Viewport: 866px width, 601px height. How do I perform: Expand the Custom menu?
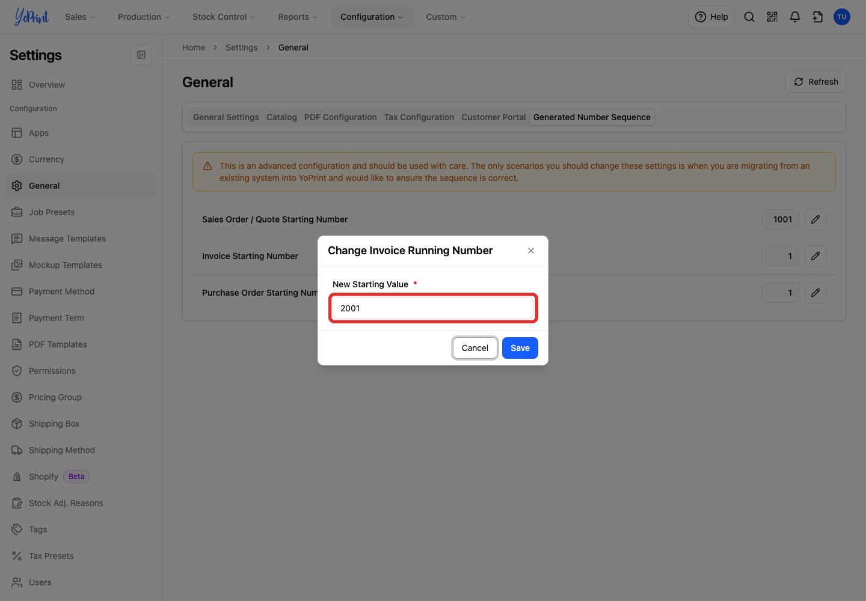point(446,17)
